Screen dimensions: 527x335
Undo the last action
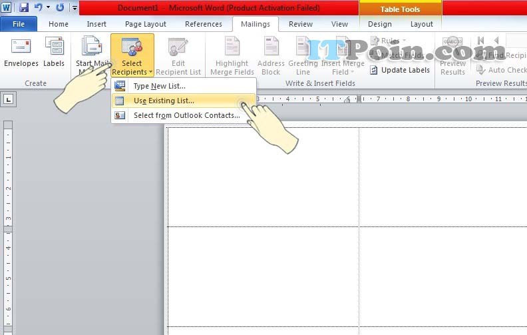point(39,7)
